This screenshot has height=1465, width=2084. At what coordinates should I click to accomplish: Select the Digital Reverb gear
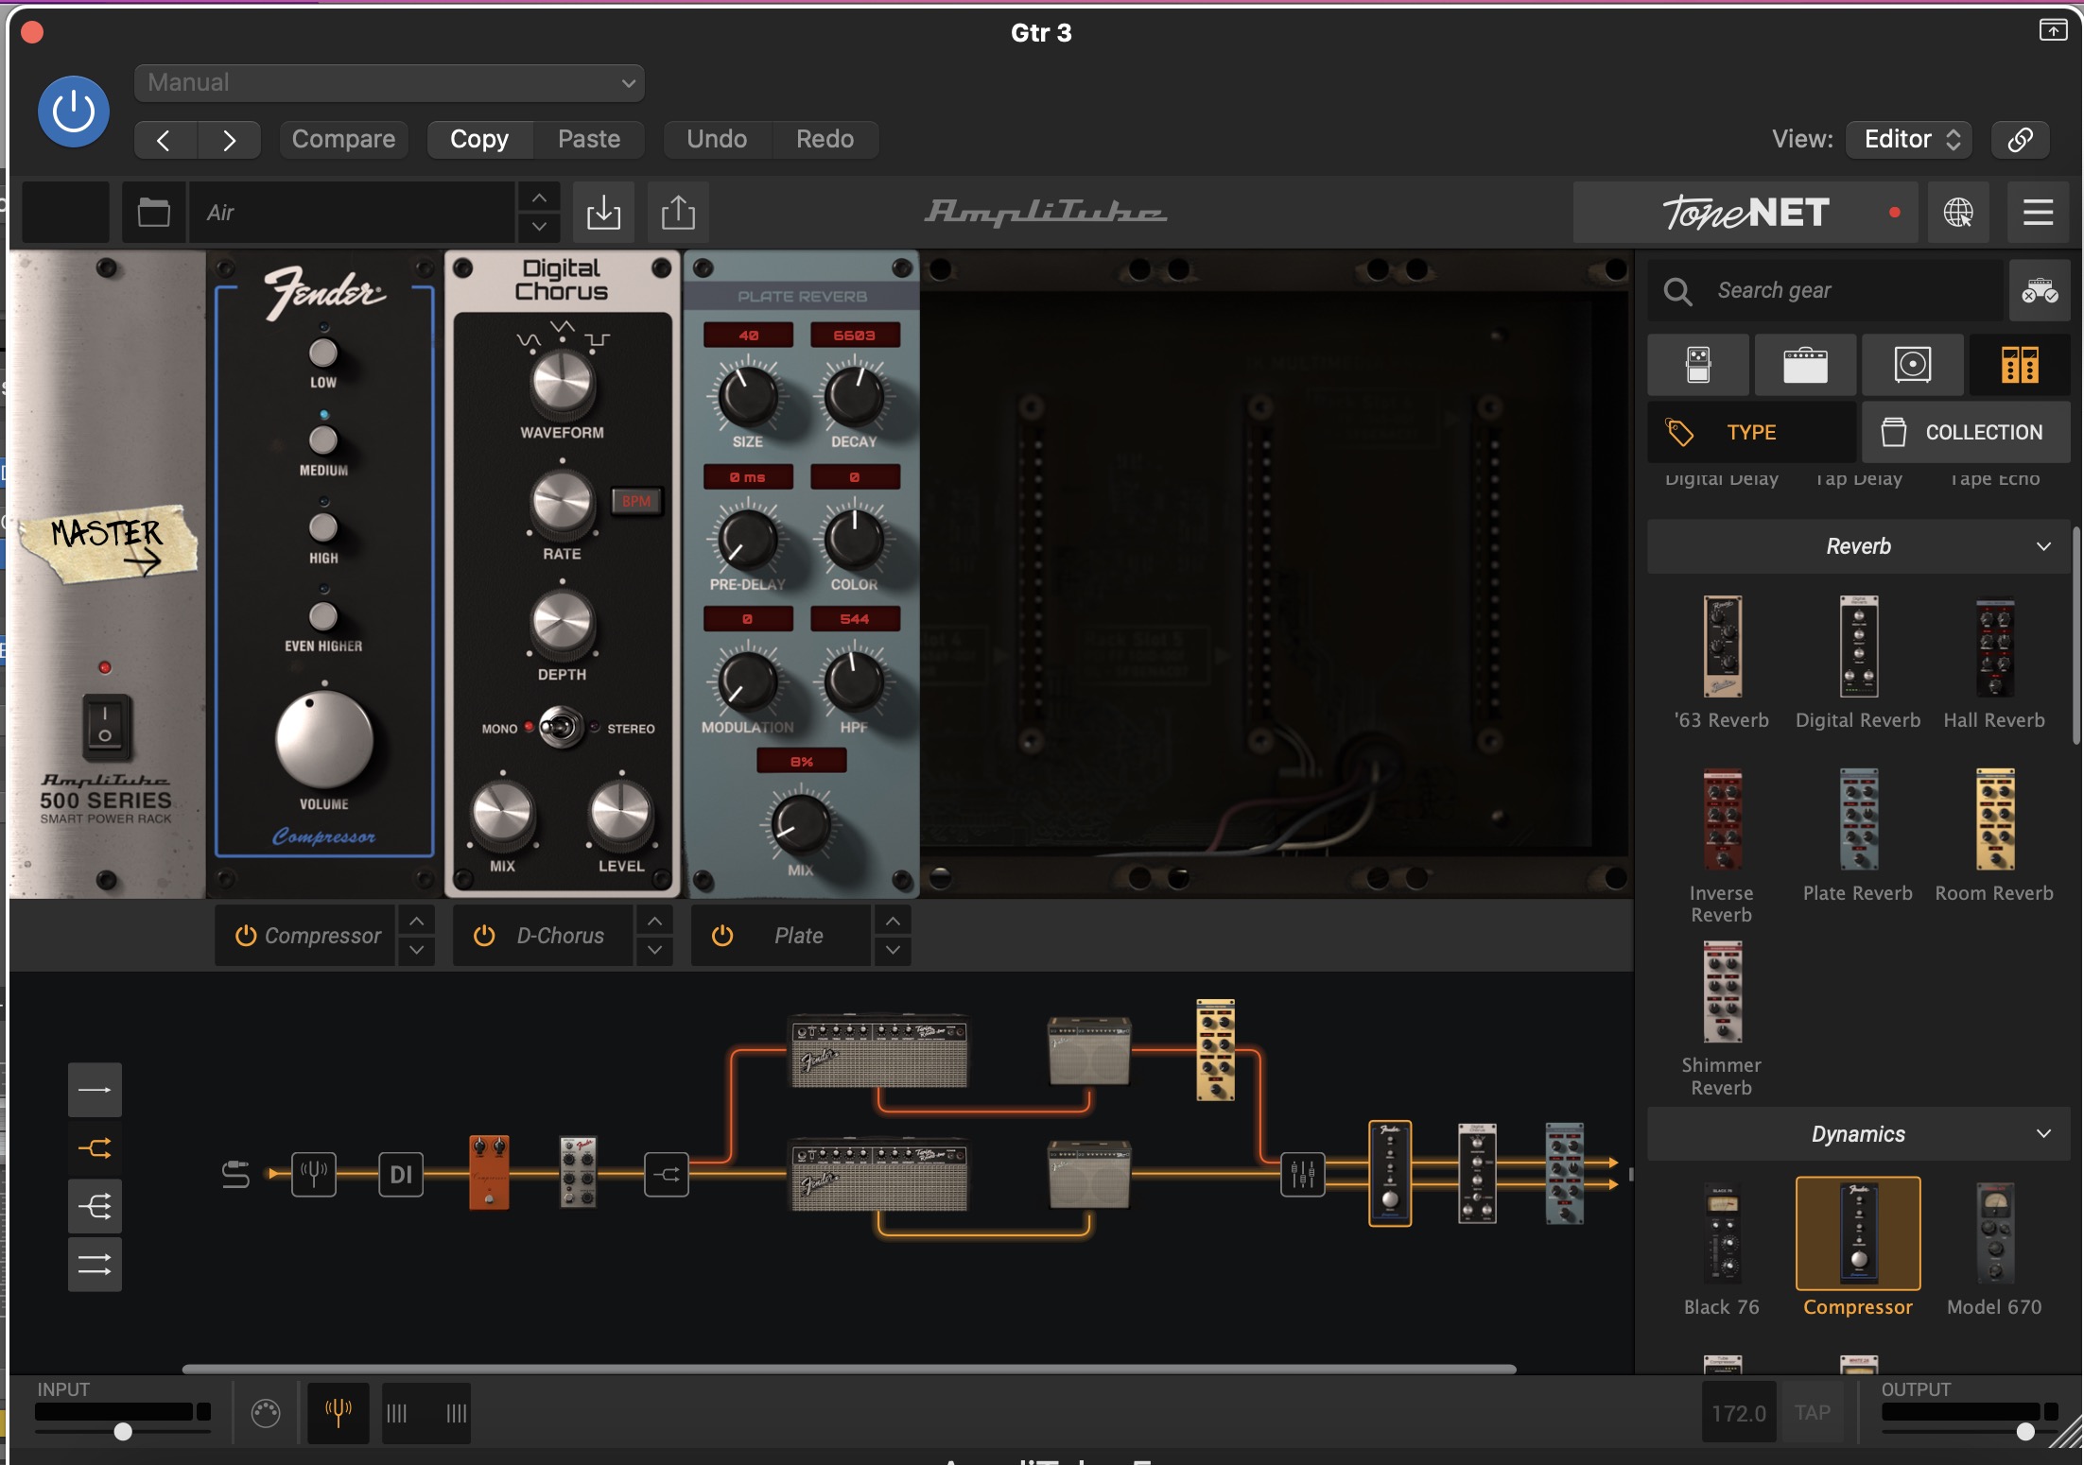[1858, 662]
